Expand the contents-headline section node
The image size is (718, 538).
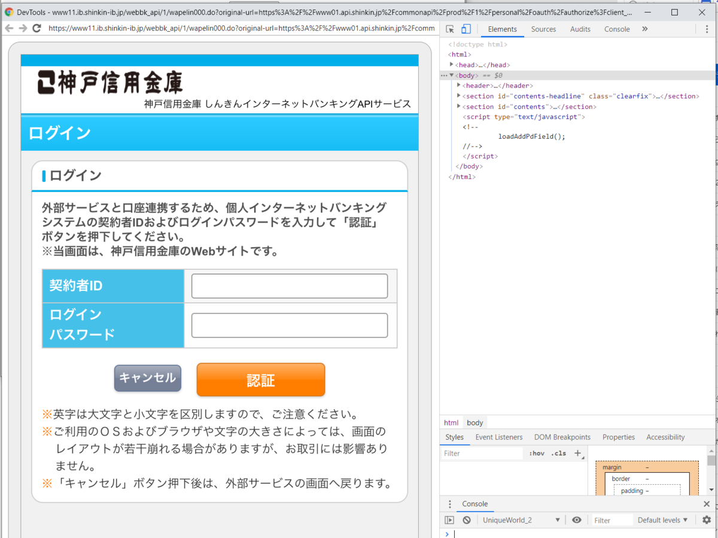click(x=459, y=96)
